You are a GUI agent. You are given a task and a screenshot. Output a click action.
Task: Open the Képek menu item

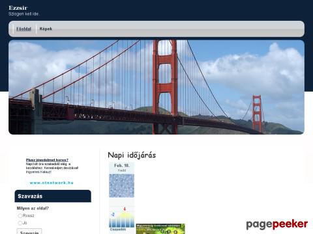coord(46,29)
